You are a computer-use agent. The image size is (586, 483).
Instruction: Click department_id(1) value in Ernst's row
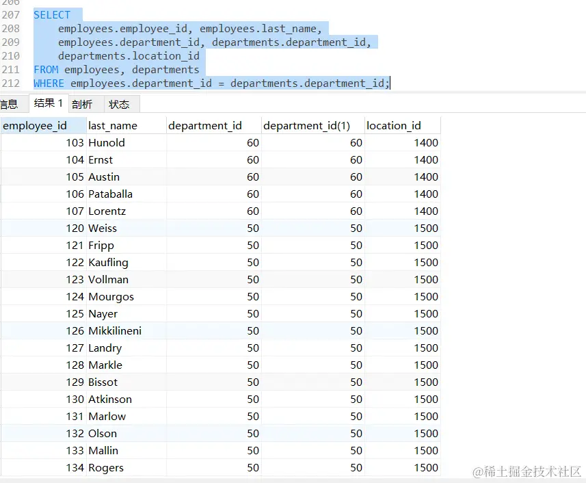pyautogui.click(x=312, y=160)
